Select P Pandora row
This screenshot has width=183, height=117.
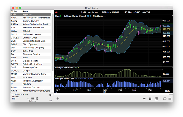pyautogui.click(x=31, y=84)
